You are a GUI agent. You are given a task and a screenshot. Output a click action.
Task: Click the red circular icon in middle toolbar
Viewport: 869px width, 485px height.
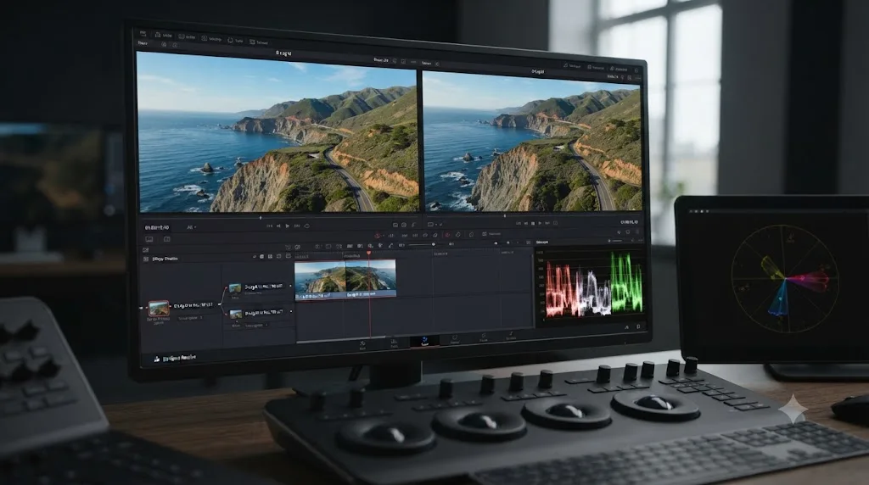click(x=377, y=236)
